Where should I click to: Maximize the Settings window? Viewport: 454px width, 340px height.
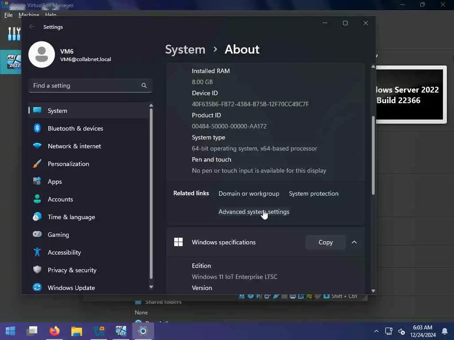point(345,23)
